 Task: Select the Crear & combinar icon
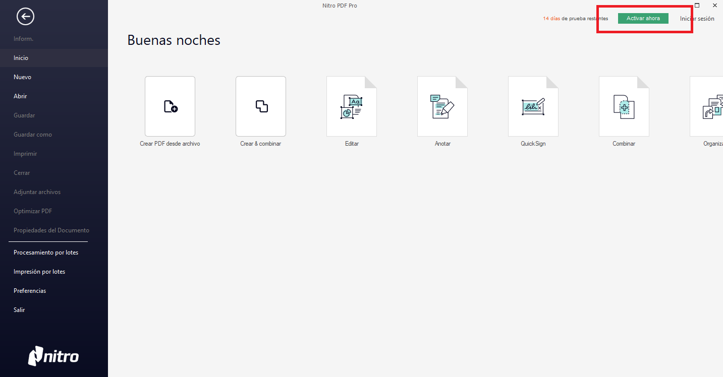(261, 106)
